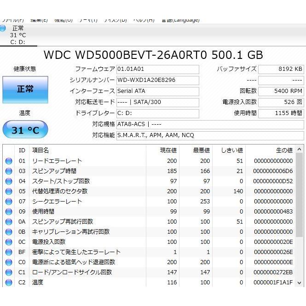Screen dimensions: 306x306
Task: Click the blue health status button 正常
Action: pos(25,90)
